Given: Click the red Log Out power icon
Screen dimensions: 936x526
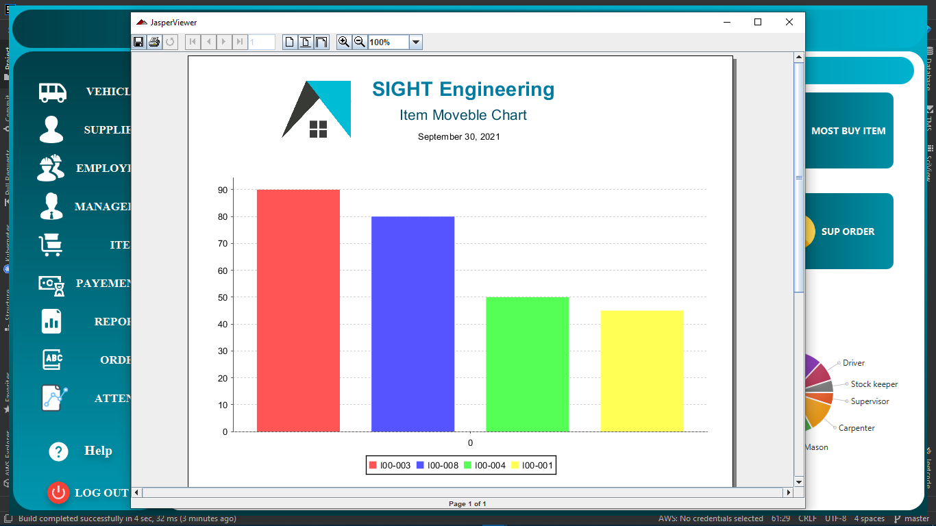Looking at the screenshot, I should point(58,492).
